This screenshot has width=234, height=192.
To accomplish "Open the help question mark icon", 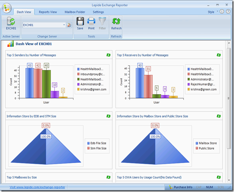I will click(x=228, y=11).
